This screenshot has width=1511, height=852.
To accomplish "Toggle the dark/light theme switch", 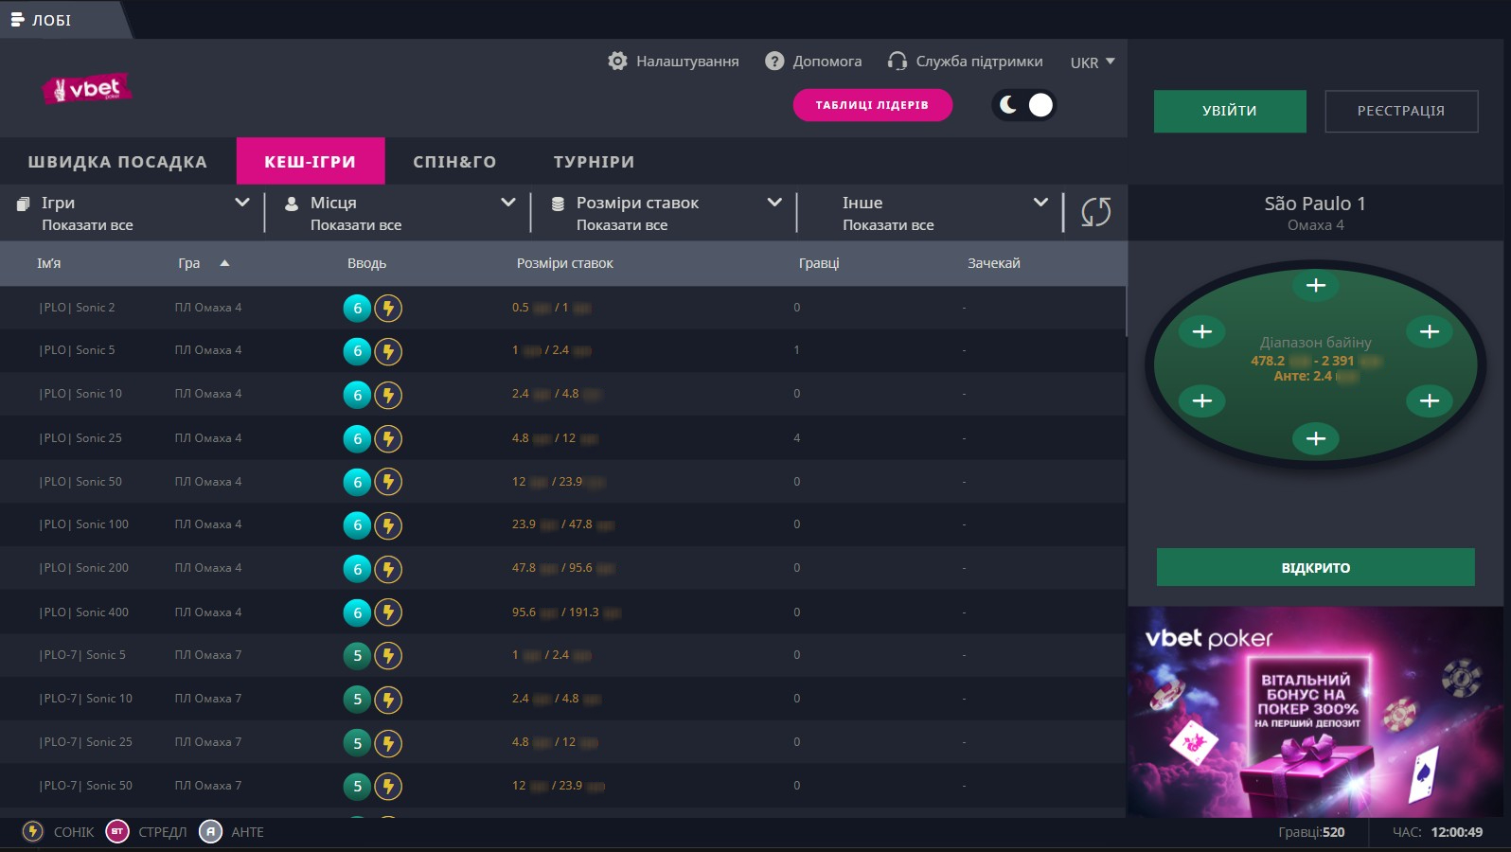I will click(1024, 105).
